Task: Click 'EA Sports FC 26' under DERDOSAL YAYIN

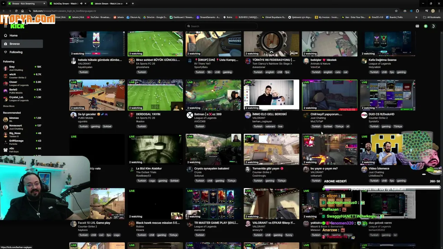Action: tap(145, 118)
